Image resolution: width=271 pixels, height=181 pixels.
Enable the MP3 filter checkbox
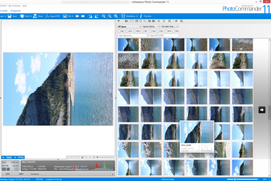tap(173, 31)
